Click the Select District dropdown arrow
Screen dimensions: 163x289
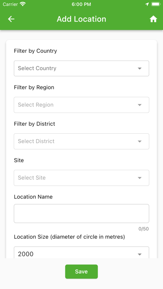tap(140, 142)
